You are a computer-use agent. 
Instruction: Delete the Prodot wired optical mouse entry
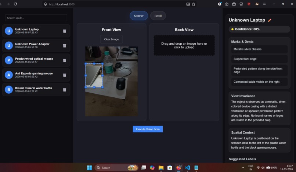(x=65, y=60)
